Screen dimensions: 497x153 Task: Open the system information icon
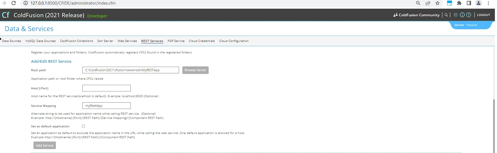coord(462,15)
